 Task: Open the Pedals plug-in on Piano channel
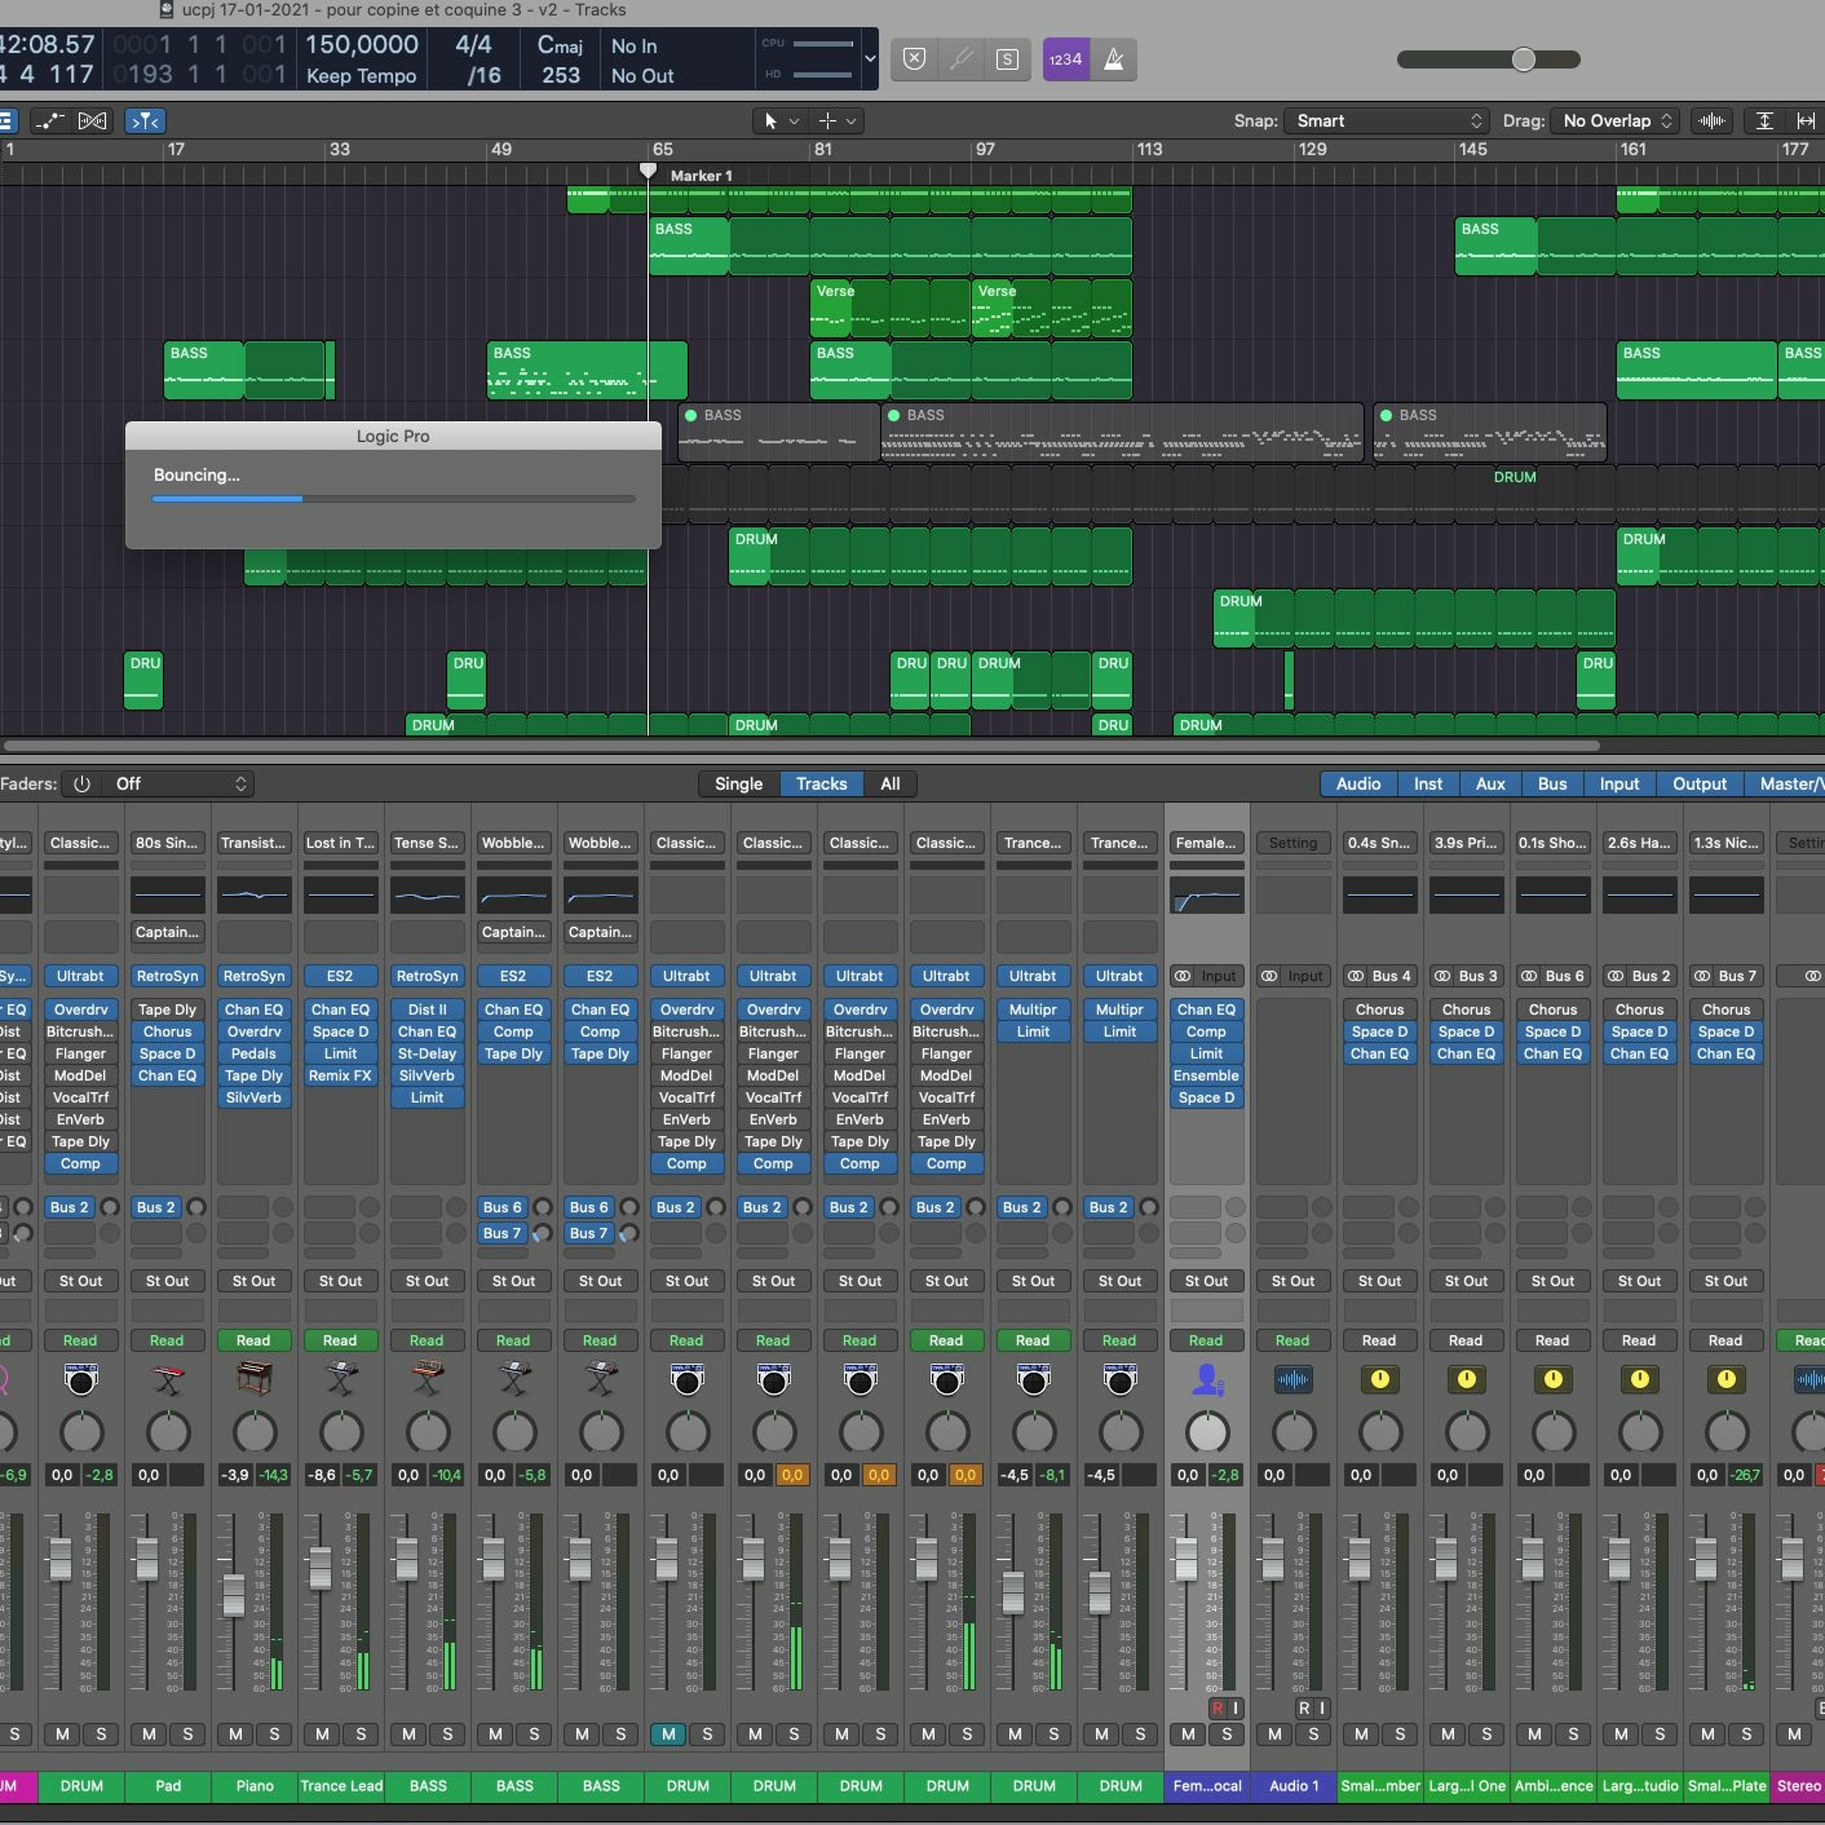[253, 1054]
